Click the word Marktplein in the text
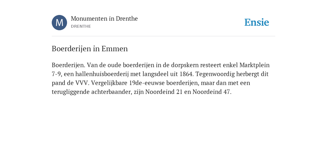This screenshot has width=327, height=163. click(255, 65)
